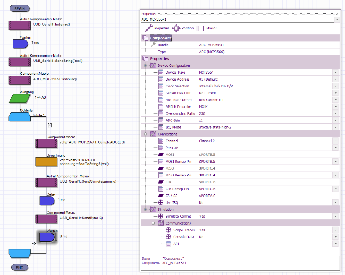Select the 10 ms wait delay icon

click(x=47, y=238)
